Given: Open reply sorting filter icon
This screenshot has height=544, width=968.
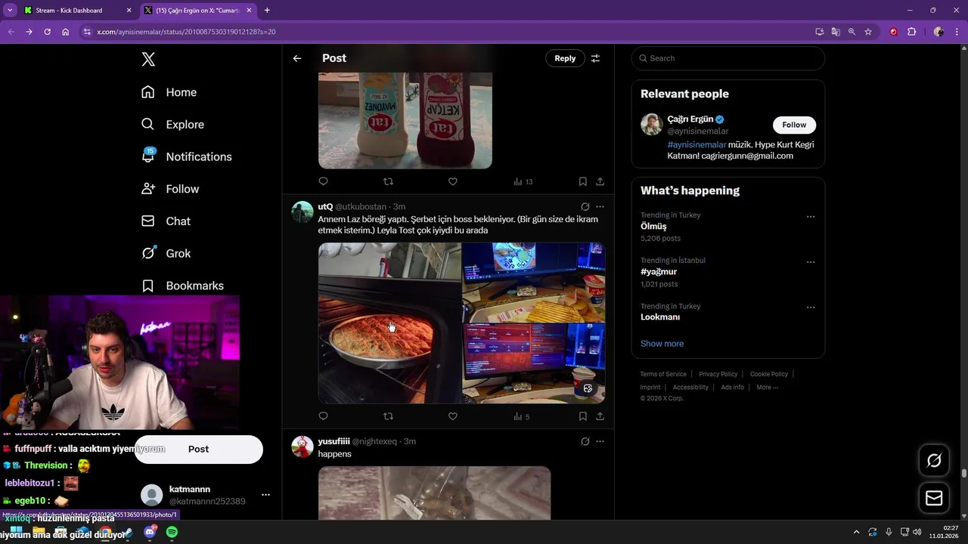Looking at the screenshot, I should tap(595, 58).
